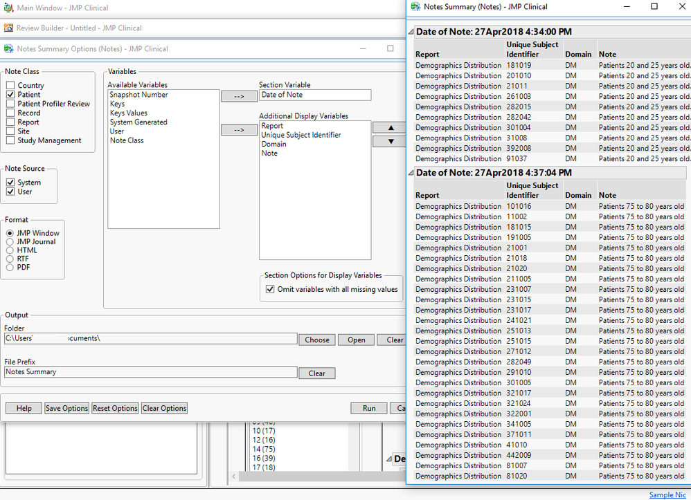Open the Sample Nic link
The height and width of the screenshot is (500, 691).
point(667,494)
